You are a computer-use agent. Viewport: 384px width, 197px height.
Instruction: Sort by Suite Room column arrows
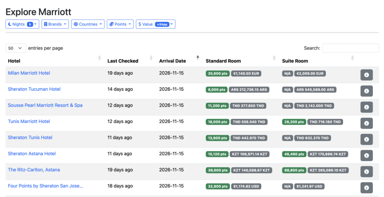click(352, 58)
